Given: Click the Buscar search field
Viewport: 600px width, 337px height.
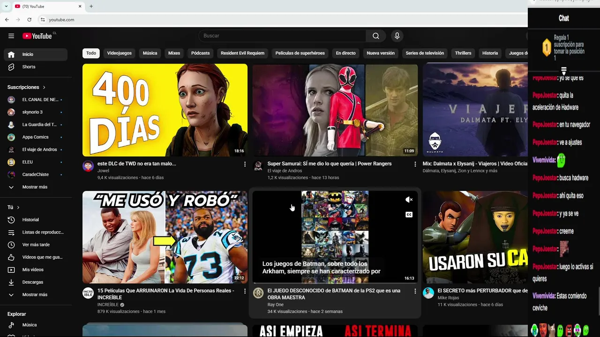Looking at the screenshot, I should click(282, 36).
